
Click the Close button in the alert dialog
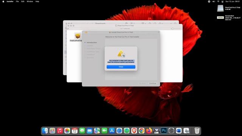click(121, 67)
